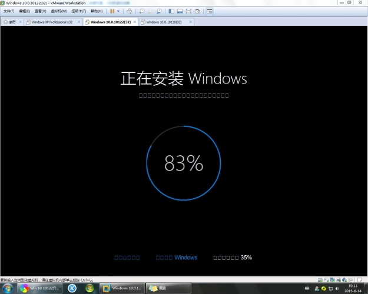Click the 35% stage progress text
This screenshot has width=368, height=294.
(246, 258)
